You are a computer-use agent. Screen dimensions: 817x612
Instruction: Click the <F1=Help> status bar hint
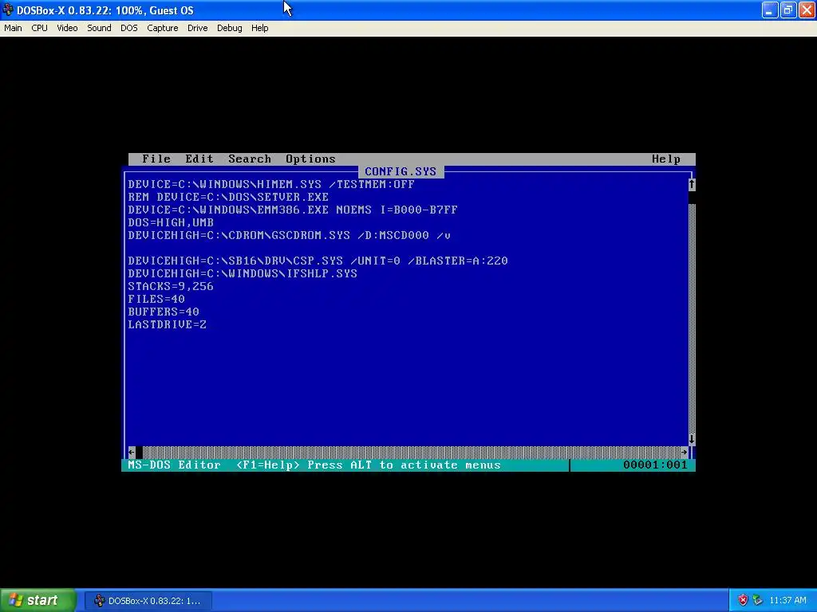pyautogui.click(x=268, y=465)
